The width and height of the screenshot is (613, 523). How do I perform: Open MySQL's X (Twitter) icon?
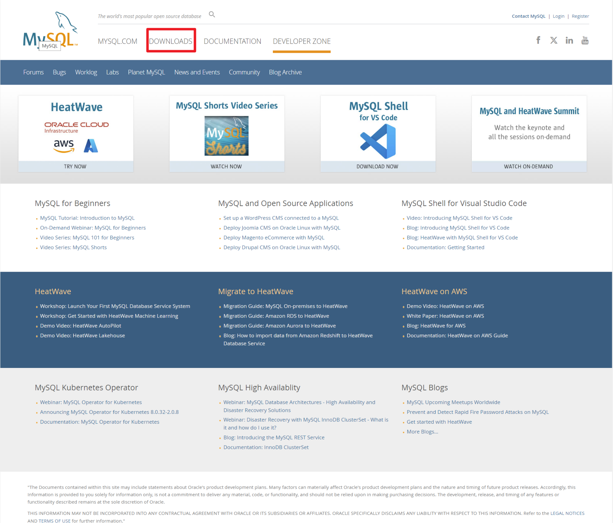(554, 40)
